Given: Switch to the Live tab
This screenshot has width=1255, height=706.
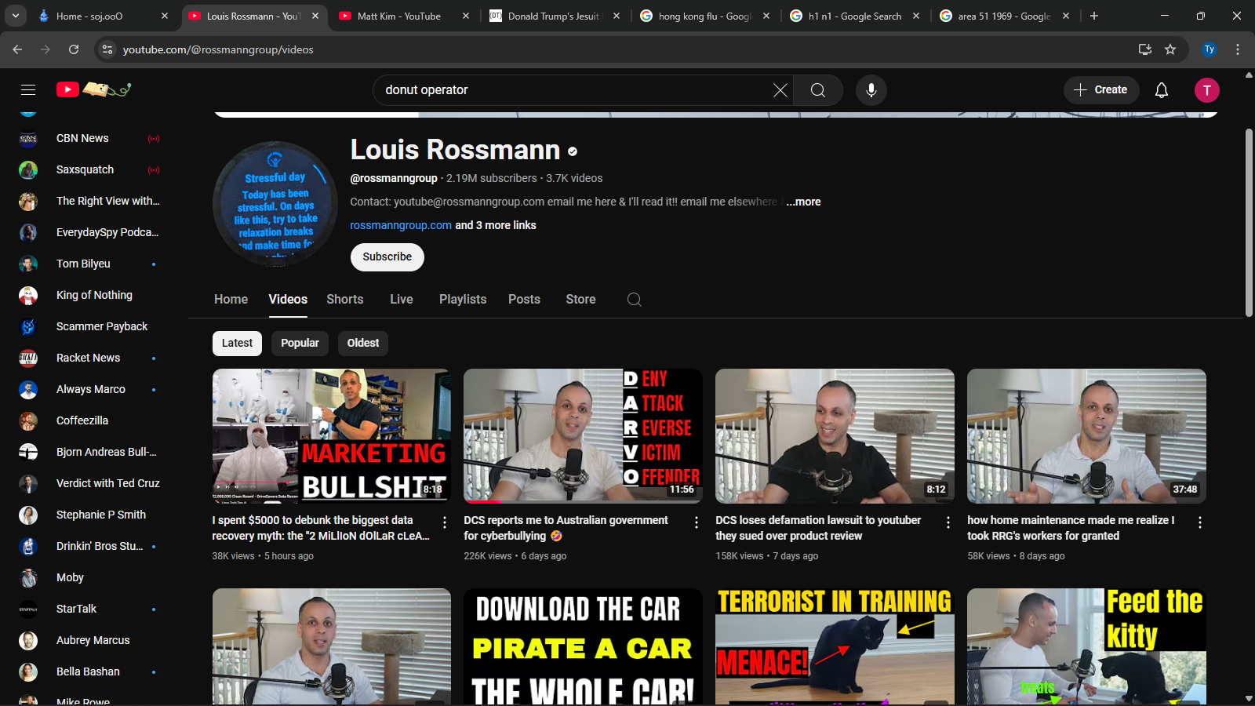Looking at the screenshot, I should coord(402,300).
